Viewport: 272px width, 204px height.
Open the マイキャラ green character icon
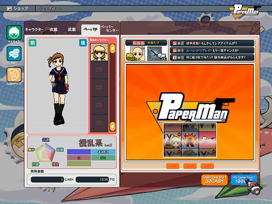(x=14, y=33)
